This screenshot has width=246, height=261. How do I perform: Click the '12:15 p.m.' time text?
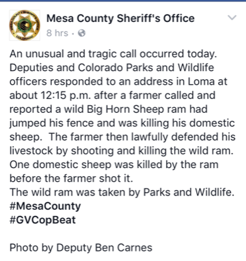tap(66, 96)
